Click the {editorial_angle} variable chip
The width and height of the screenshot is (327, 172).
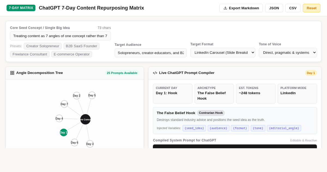[x=284, y=128]
